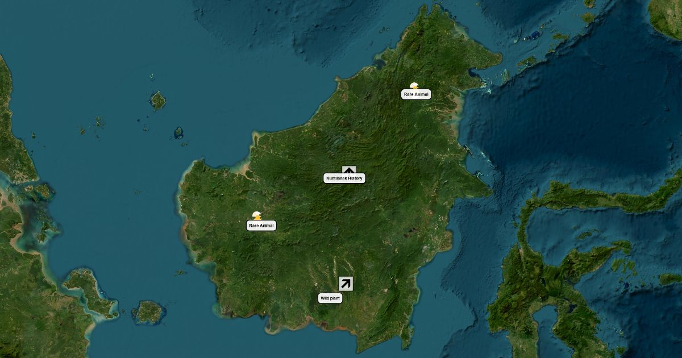
Task: Open the Kuntilanak History label
Action: click(x=344, y=178)
